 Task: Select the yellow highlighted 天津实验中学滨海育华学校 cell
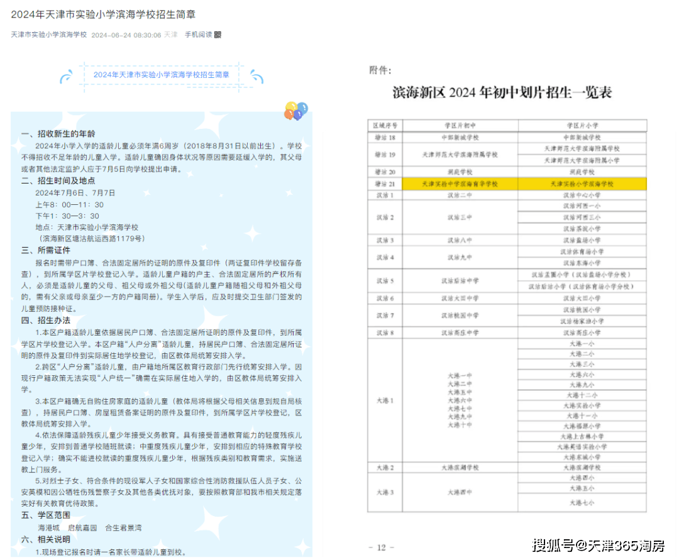pos(459,184)
